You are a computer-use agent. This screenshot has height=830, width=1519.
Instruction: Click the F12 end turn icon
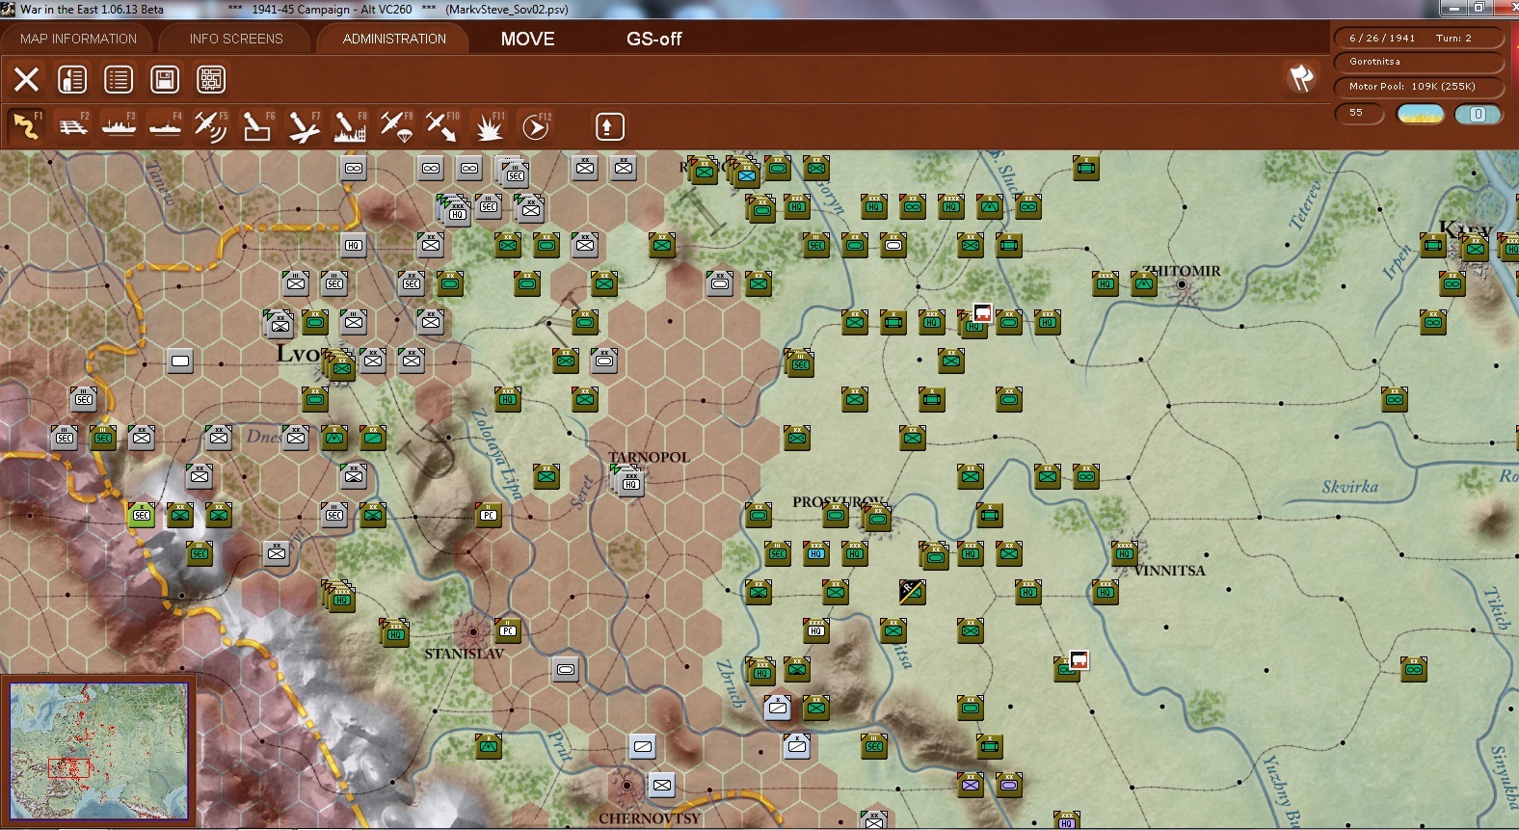(x=535, y=126)
